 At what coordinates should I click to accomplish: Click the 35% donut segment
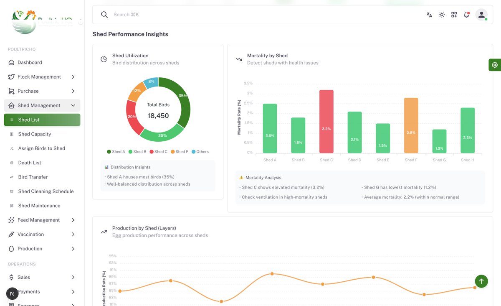pyautogui.click(x=183, y=96)
